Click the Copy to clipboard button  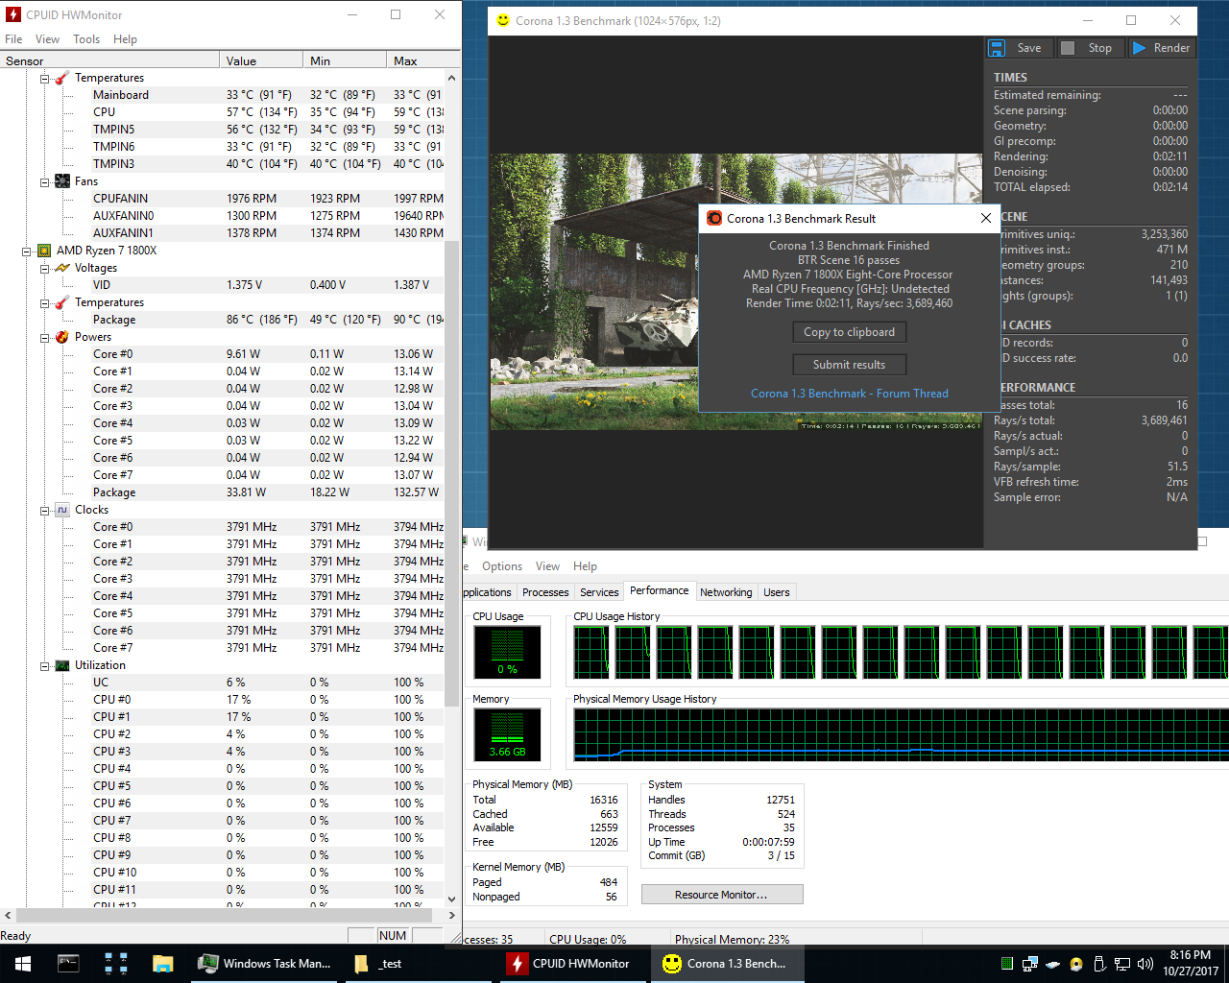click(x=849, y=332)
